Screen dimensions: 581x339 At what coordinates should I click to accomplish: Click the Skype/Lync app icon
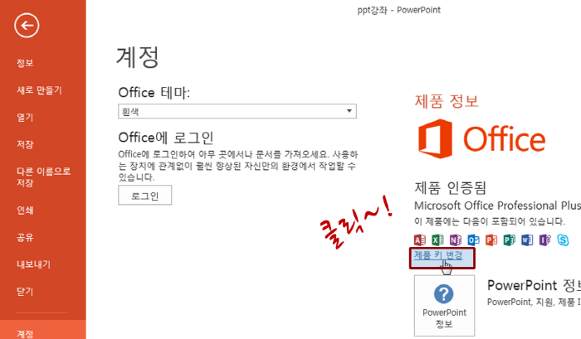click(x=563, y=240)
